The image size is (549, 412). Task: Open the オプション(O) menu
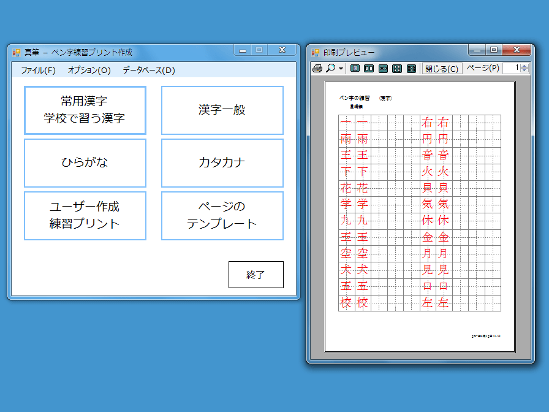(x=89, y=70)
